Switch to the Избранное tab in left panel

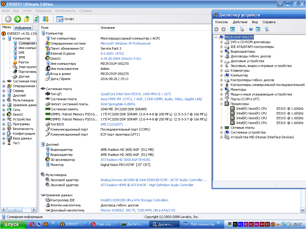pyautogui.click(x=23, y=28)
